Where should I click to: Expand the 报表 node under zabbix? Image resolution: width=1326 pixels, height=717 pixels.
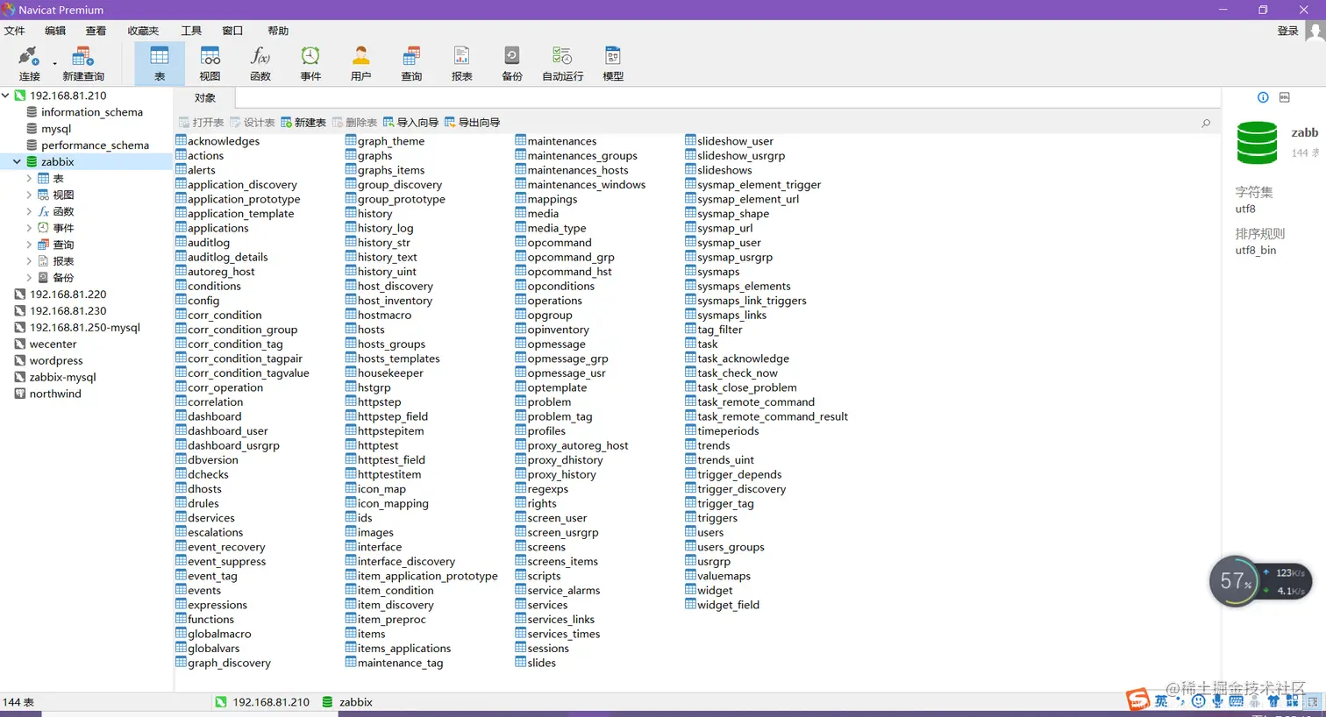[x=29, y=261]
